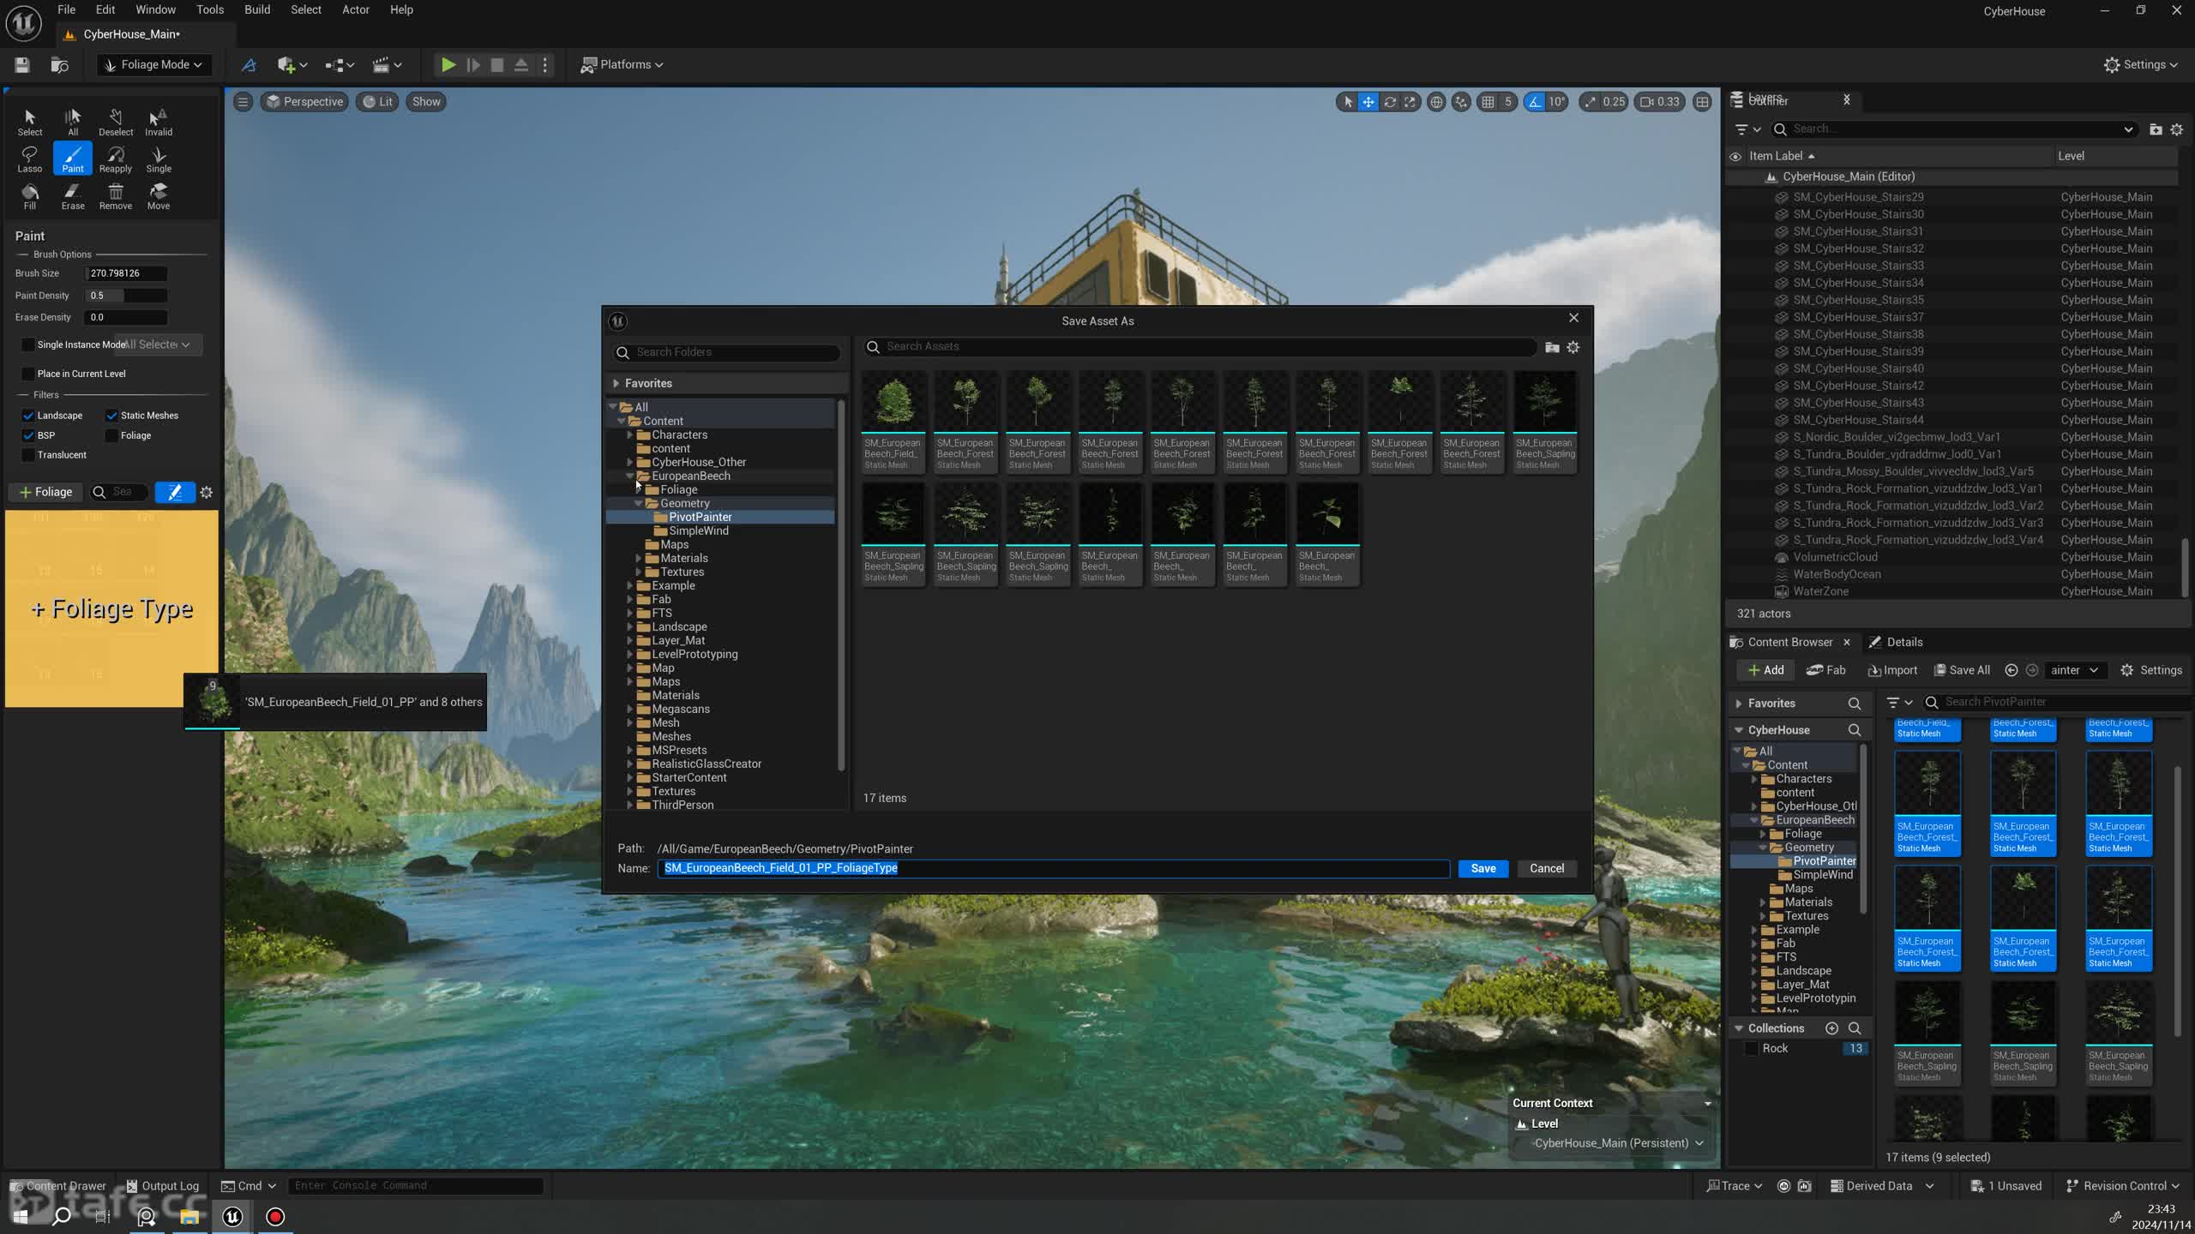Select the Lasso foliage tool
Screen dimensions: 2195x1234
29,159
